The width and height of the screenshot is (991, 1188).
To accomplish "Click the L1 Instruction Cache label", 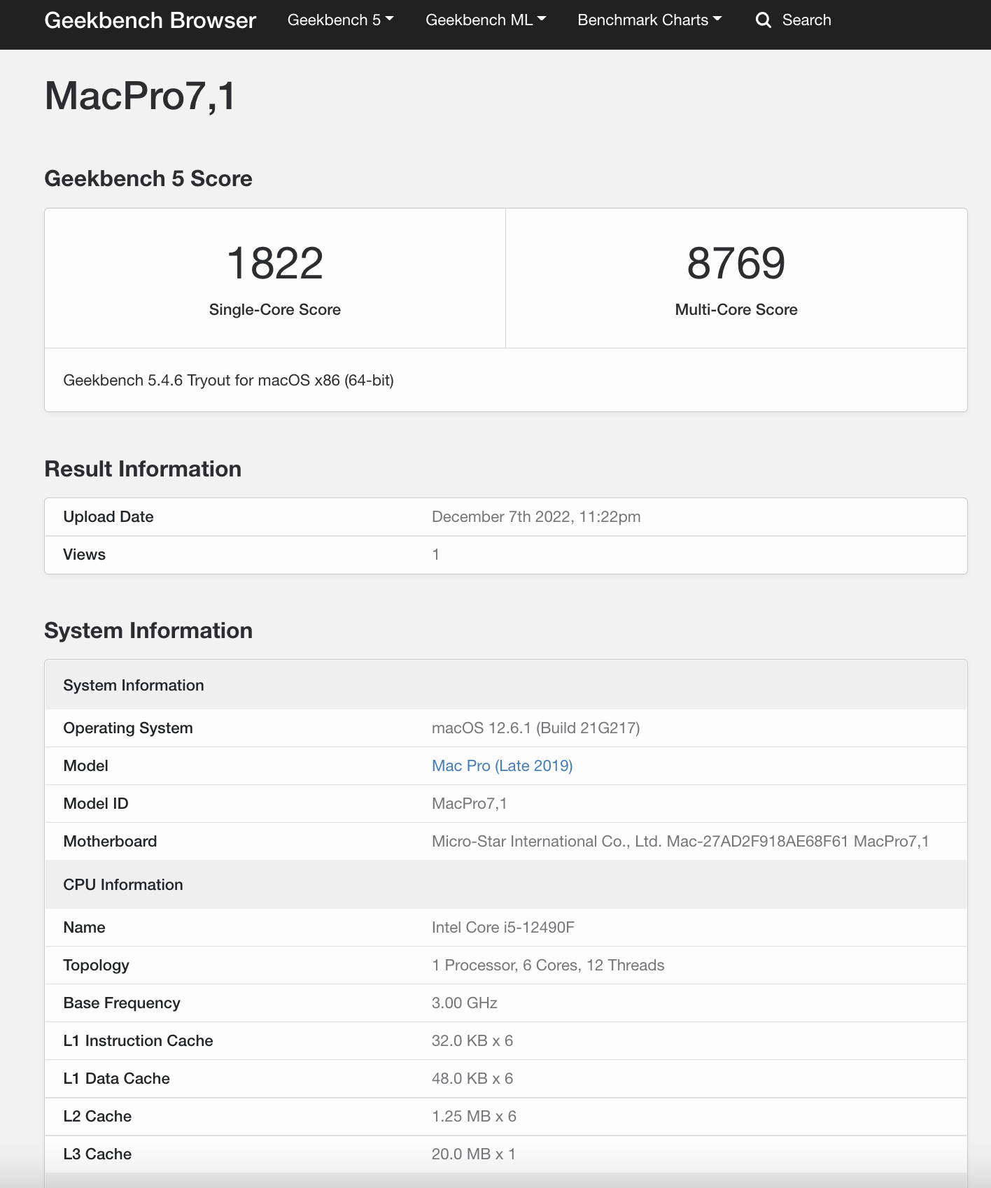I will 138,1040.
